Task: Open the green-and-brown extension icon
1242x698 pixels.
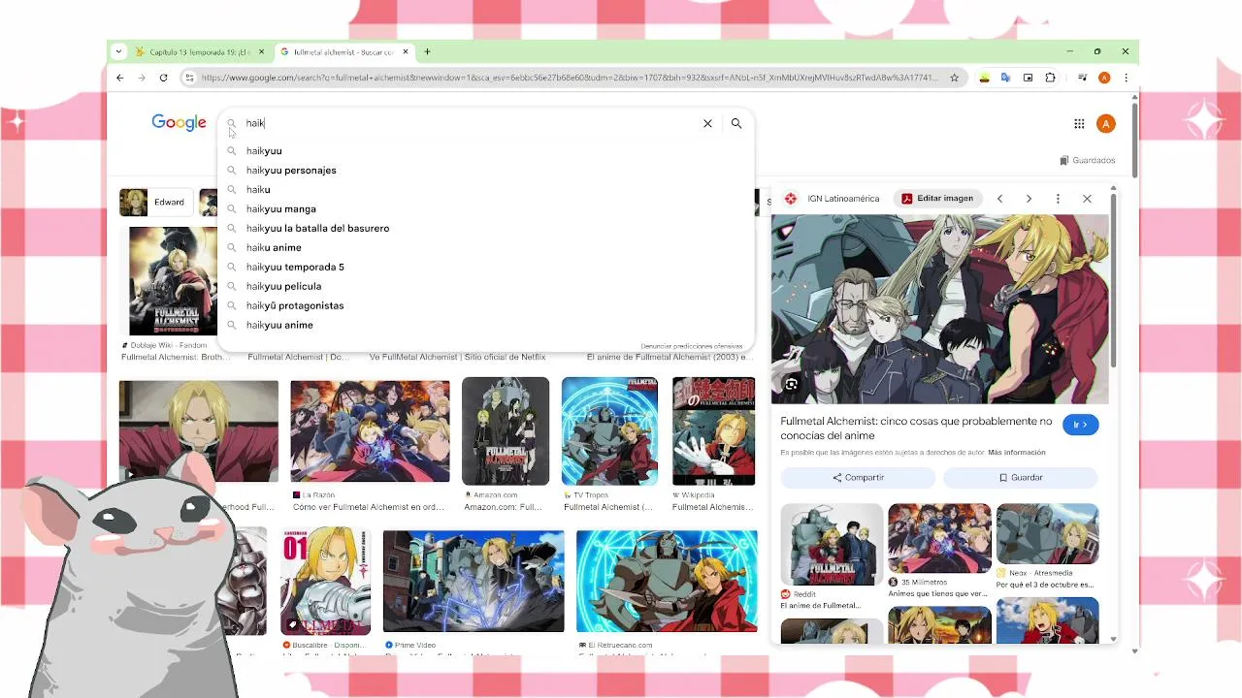Action: pos(984,78)
